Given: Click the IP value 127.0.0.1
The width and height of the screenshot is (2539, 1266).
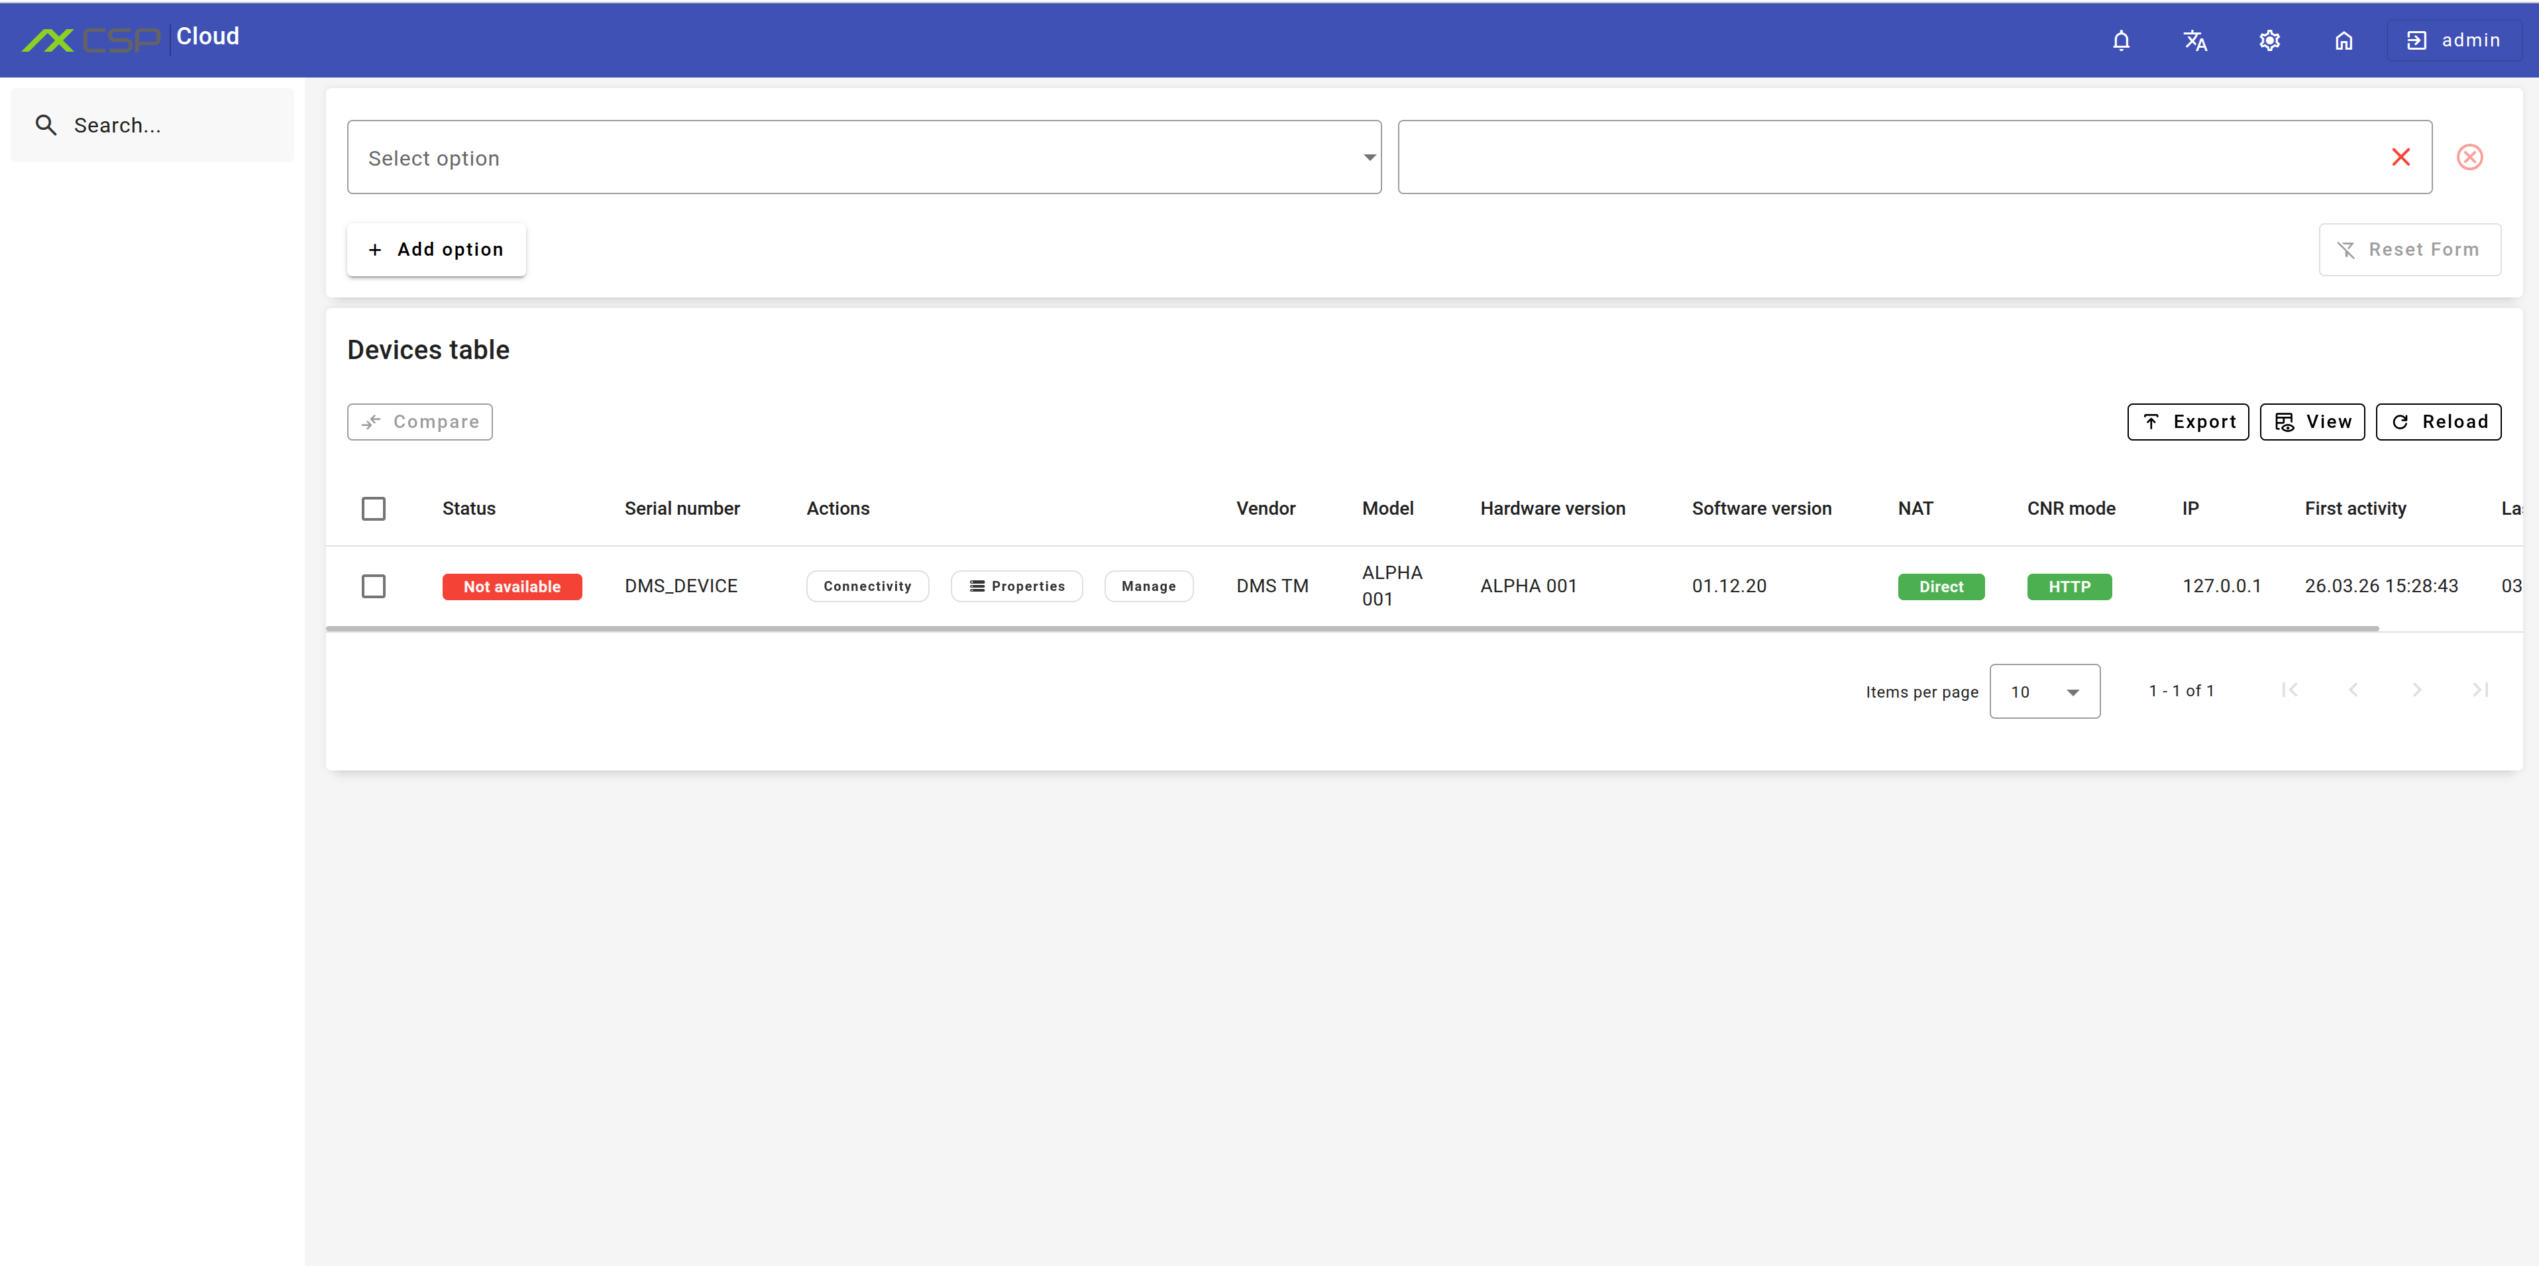Looking at the screenshot, I should [2222, 586].
